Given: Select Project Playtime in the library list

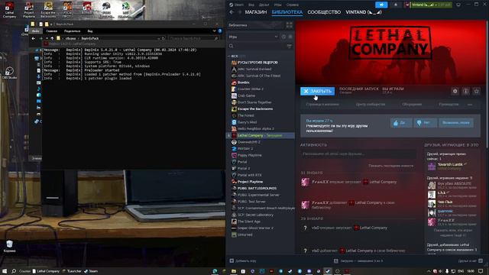Looking at the screenshot, I should click(x=250, y=182).
